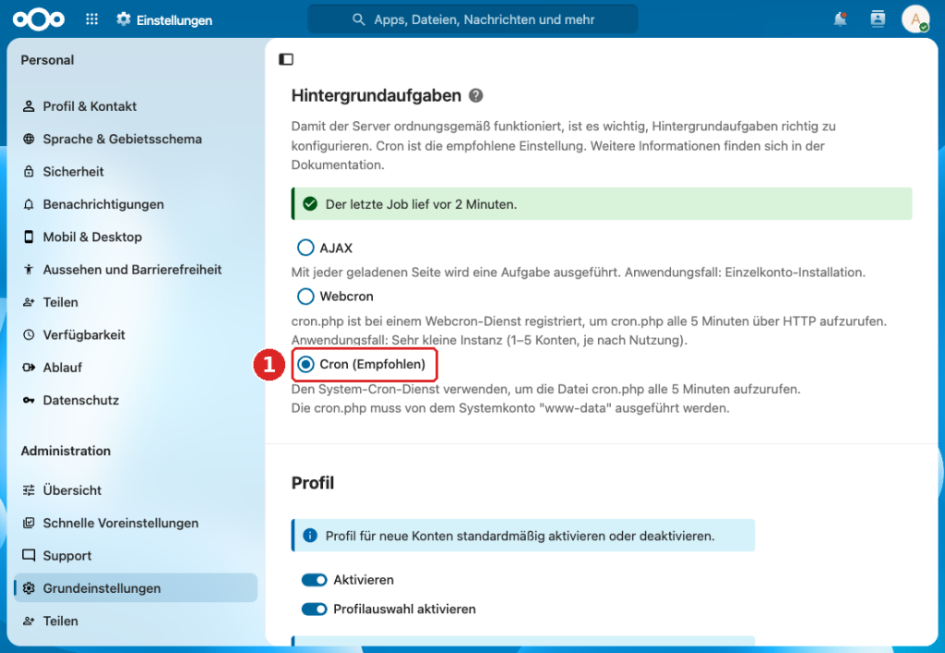Open Datenschutz settings
Viewport: 945px width, 653px height.
(x=137, y=400)
